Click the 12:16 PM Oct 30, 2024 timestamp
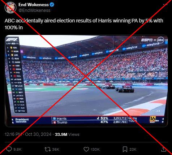The width and height of the screenshot is (172, 155). pyautogui.click(x=28, y=134)
